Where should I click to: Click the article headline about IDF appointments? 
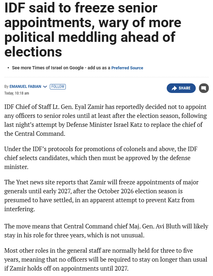tap(93, 30)
